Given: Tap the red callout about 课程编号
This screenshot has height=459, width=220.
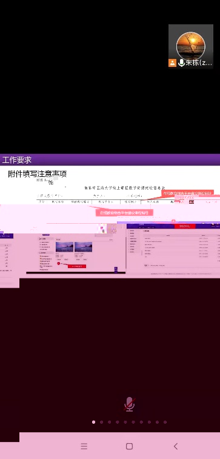Looking at the screenshot, I should click(124, 213).
